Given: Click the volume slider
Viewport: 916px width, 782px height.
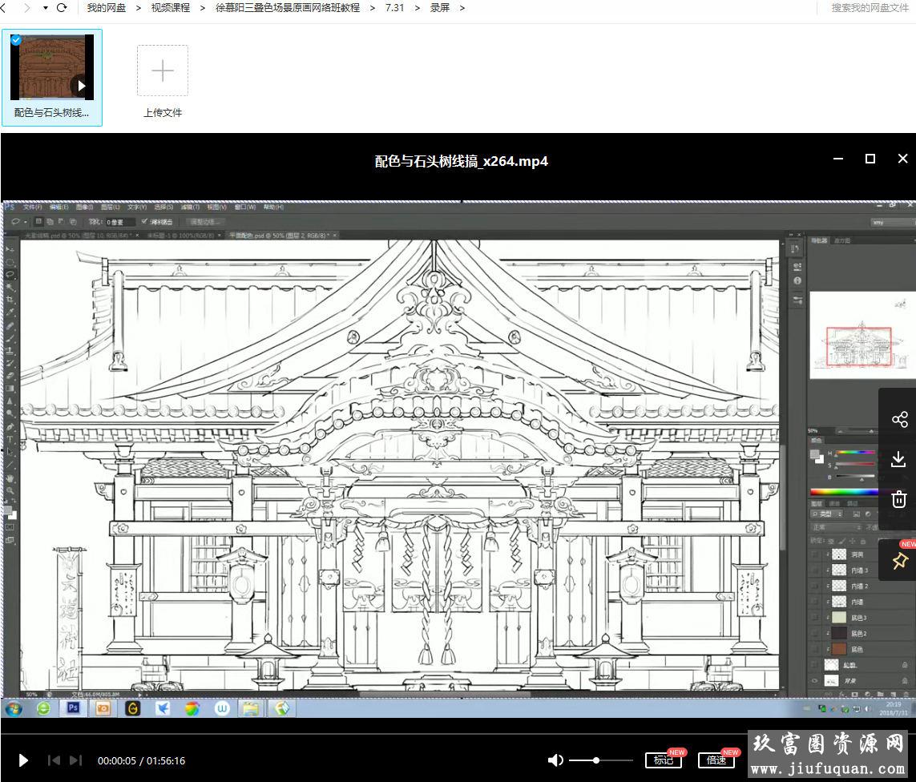Looking at the screenshot, I should click(601, 760).
